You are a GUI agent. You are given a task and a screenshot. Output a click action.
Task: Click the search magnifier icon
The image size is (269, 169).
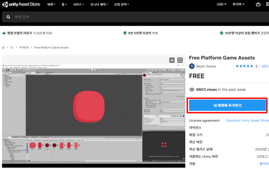tap(8, 17)
